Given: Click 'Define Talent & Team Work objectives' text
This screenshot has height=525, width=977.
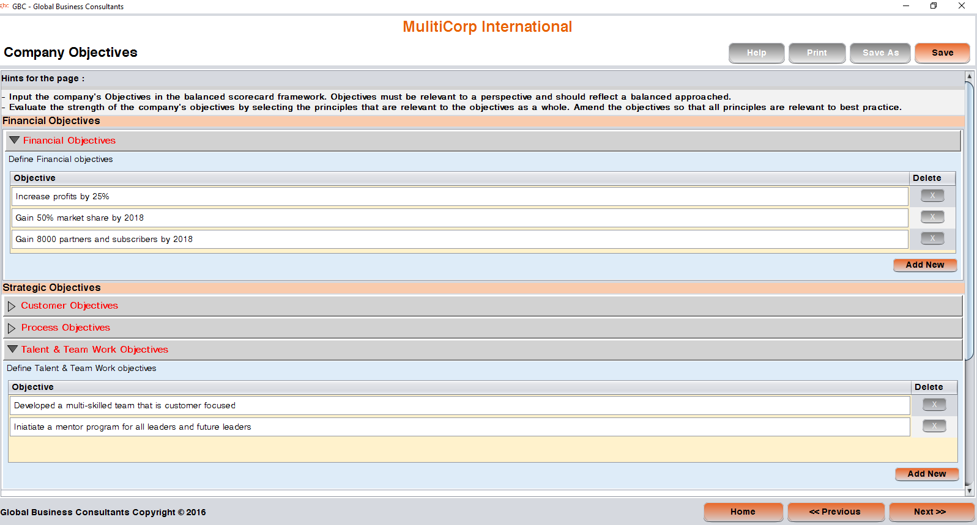Looking at the screenshot, I should [x=81, y=368].
